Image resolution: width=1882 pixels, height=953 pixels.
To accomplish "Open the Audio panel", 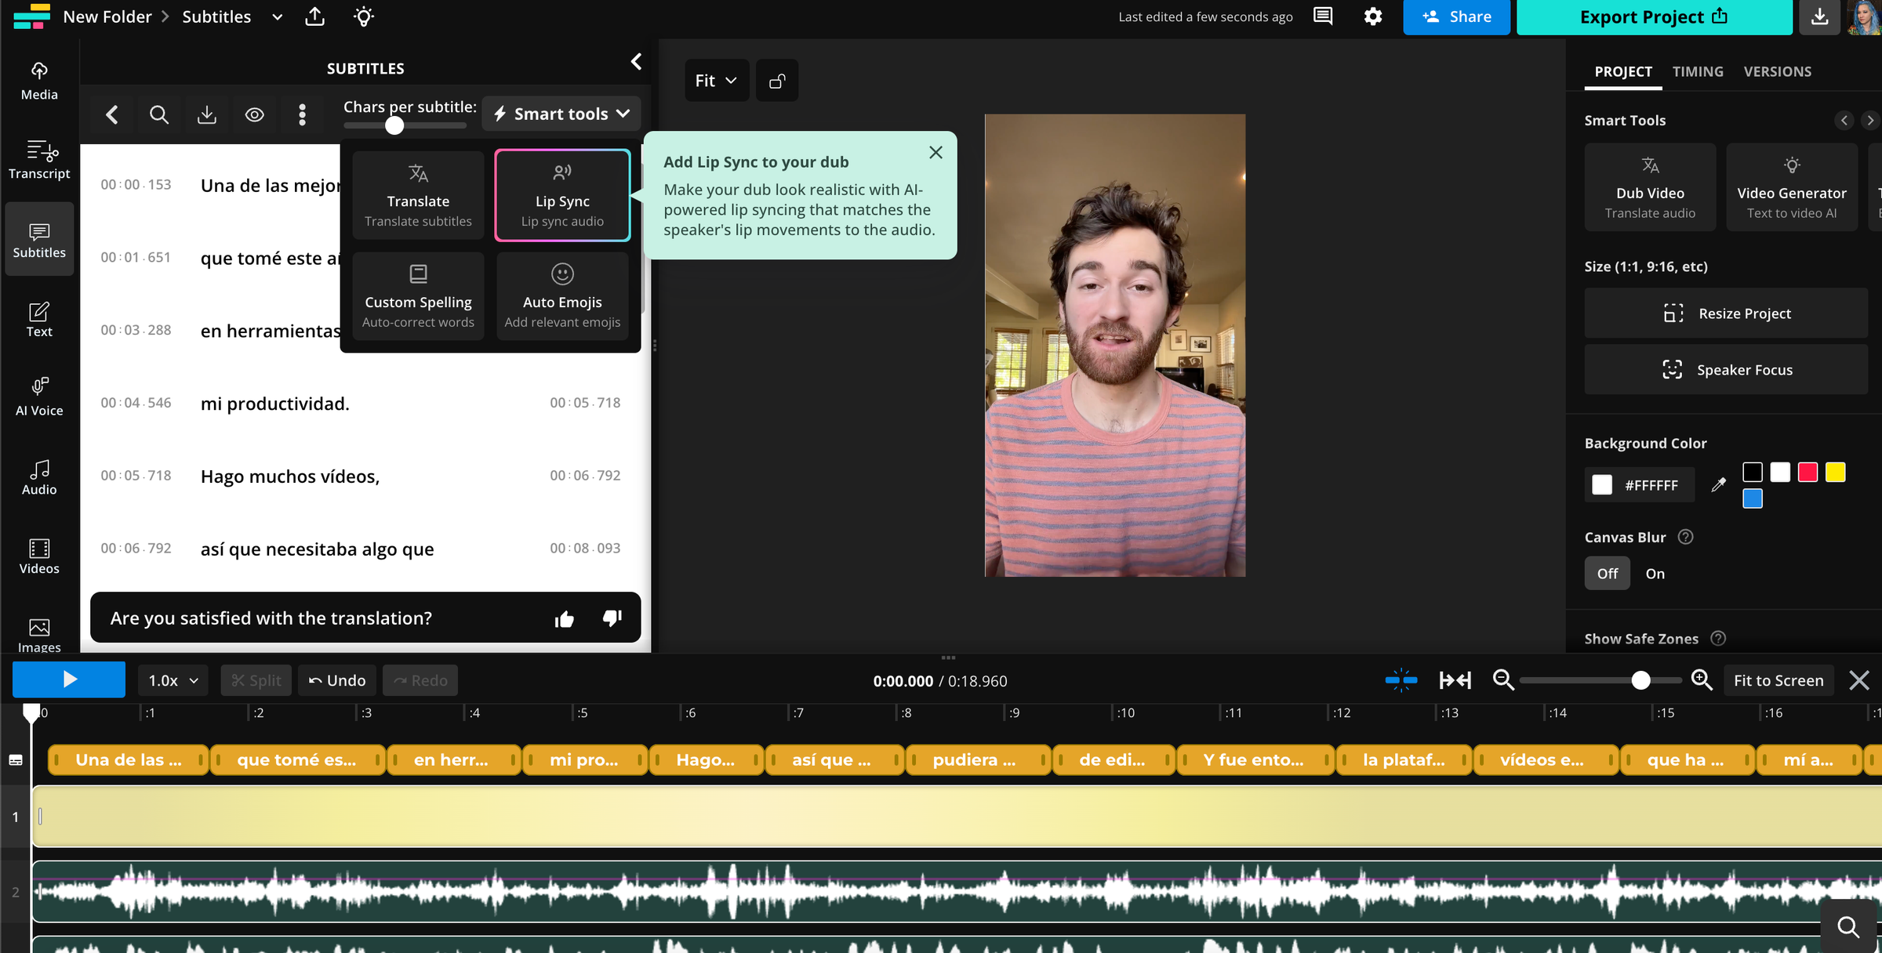I will (38, 476).
